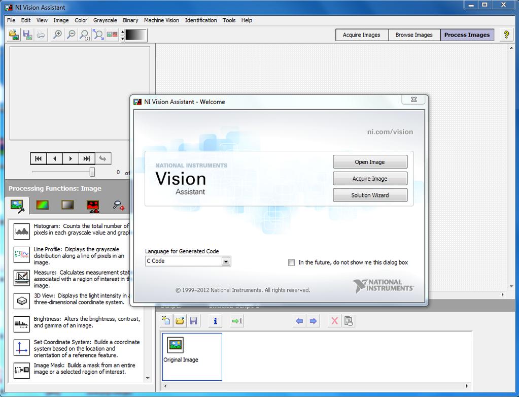Click the Histogram function icon
Viewport: 519px width, 397px height.
click(22, 231)
